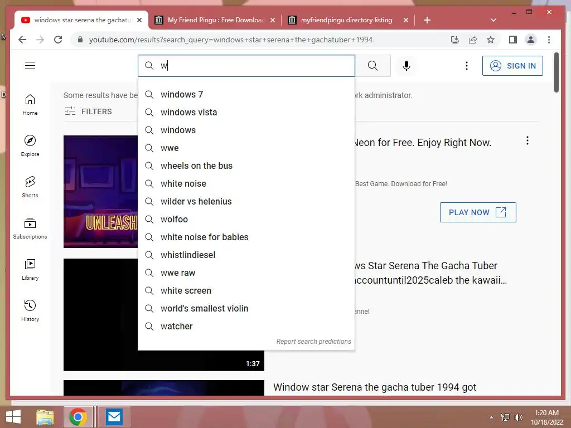Select the 'white screen' suggestion
This screenshot has width=571, height=428.
tap(246, 291)
